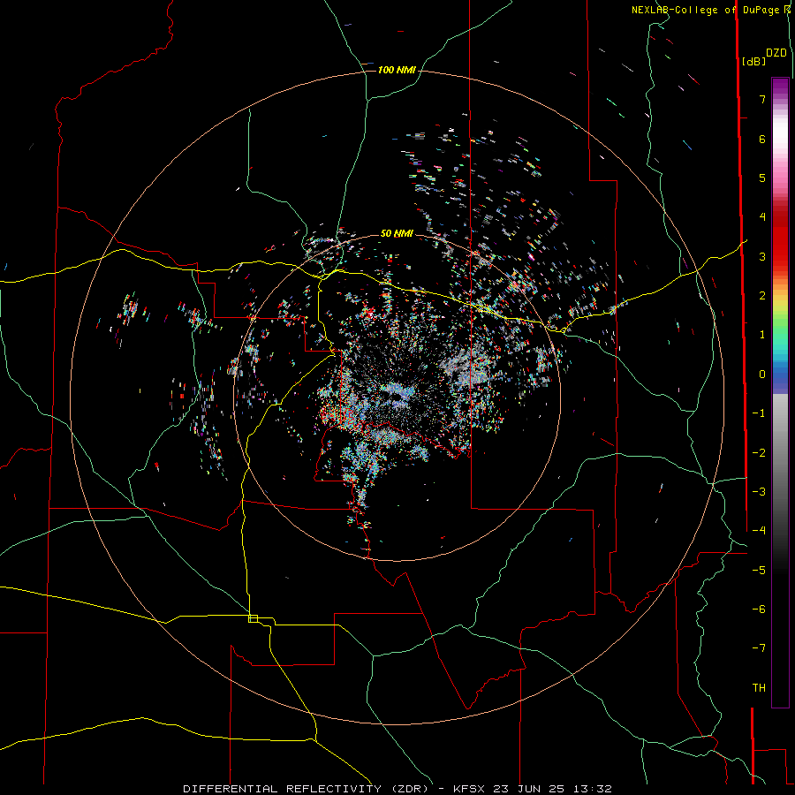Click the -6 value on the colour scale

pos(759,609)
